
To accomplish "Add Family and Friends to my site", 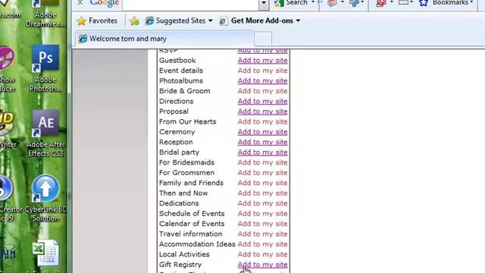I will [x=263, y=183].
